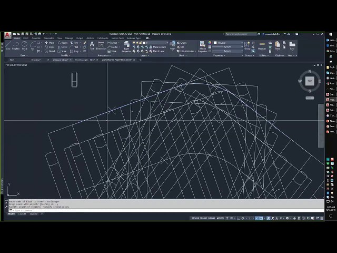Click the Group icon
This screenshot has width=337, height=253.
[247, 46]
